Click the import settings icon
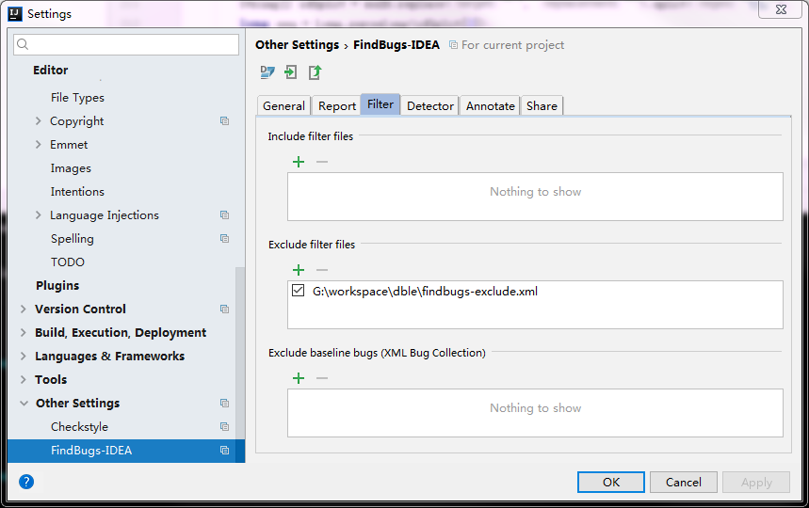The image size is (809, 508). tap(291, 72)
